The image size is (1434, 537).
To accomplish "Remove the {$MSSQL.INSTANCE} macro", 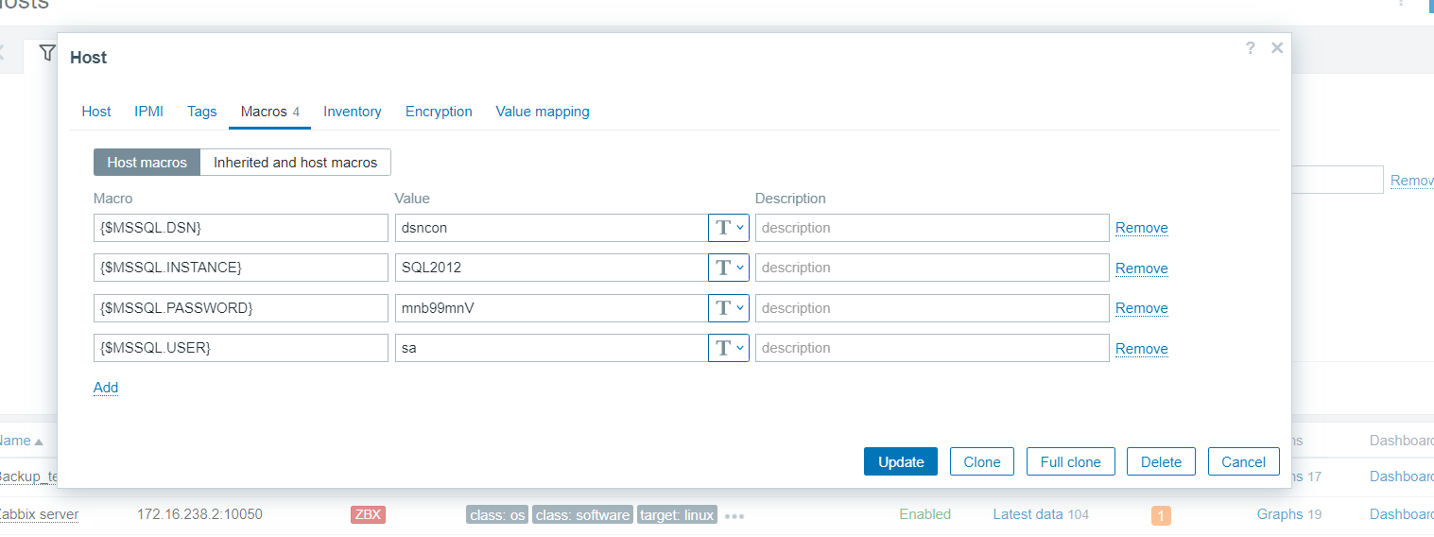I will coord(1141,268).
